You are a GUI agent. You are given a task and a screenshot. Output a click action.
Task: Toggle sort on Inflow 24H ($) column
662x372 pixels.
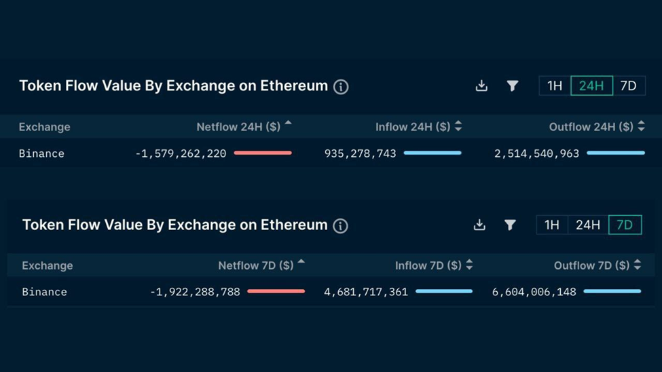coord(458,126)
